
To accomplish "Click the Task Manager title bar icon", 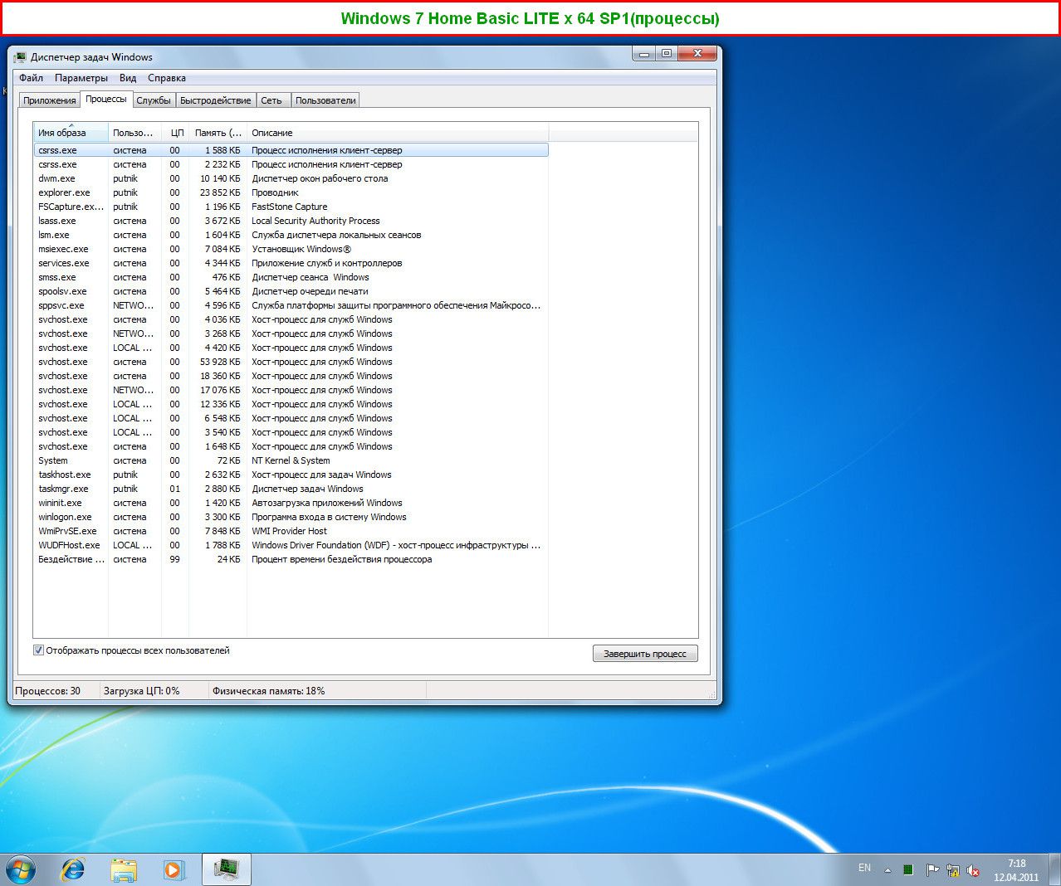I will 20,57.
